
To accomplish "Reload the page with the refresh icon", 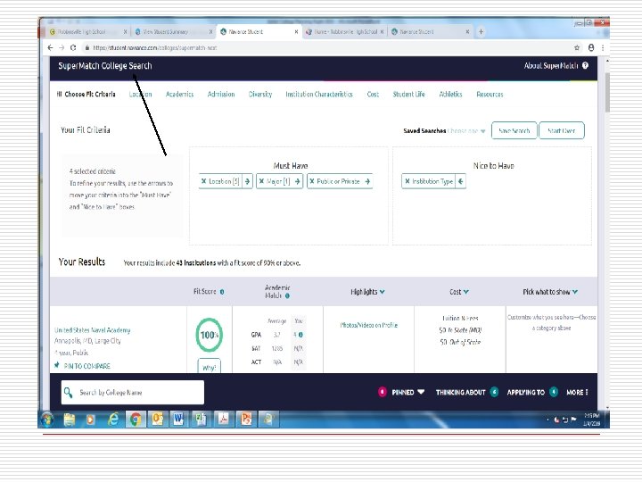I will pyautogui.click(x=73, y=47).
